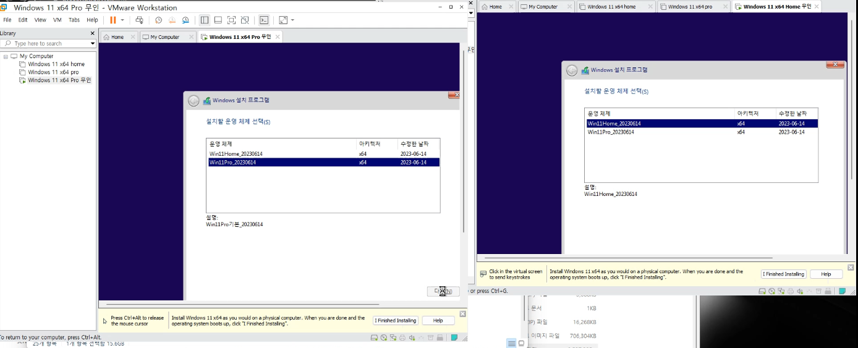Open the Tabs menu
The image size is (858, 348).
point(74,20)
